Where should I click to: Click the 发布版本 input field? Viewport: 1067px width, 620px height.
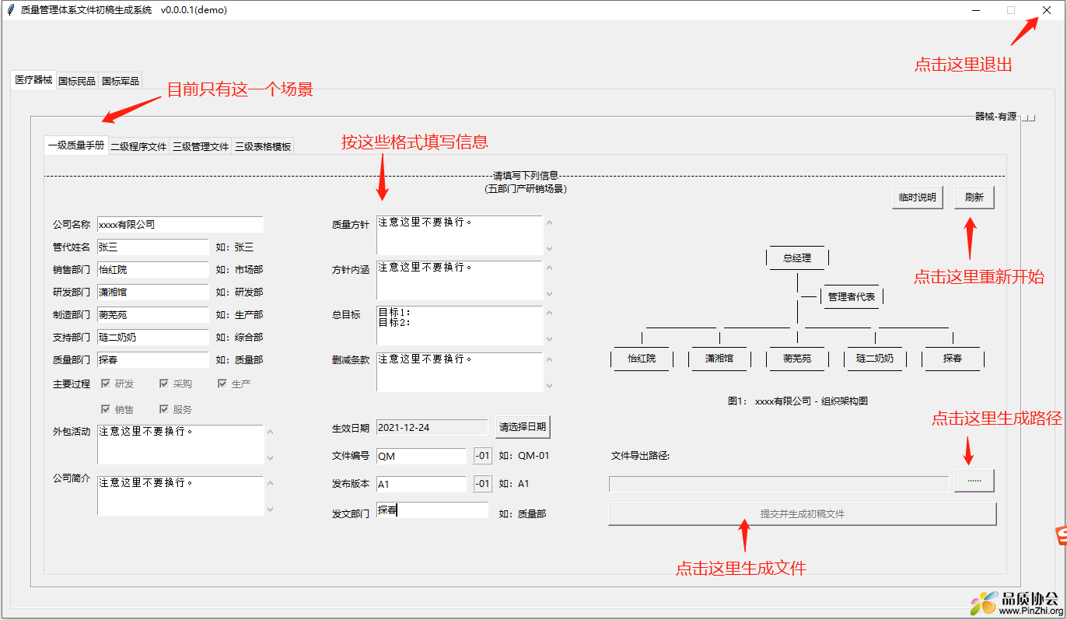(x=422, y=484)
